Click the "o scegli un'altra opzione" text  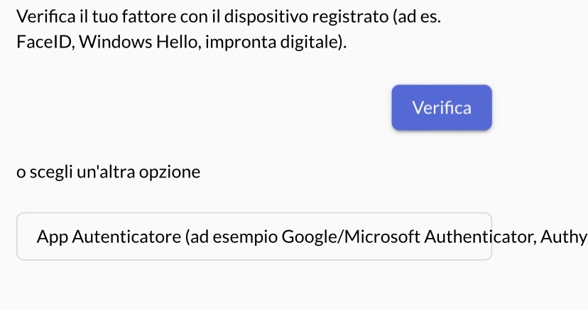[109, 172]
